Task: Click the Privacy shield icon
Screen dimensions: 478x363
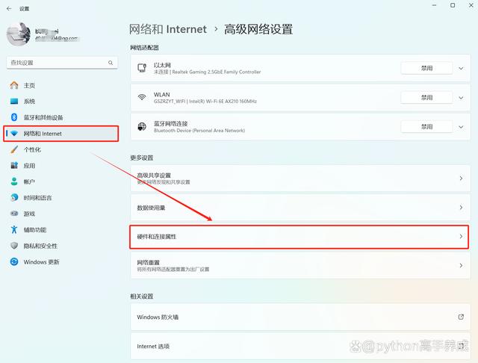Action: coord(14,246)
